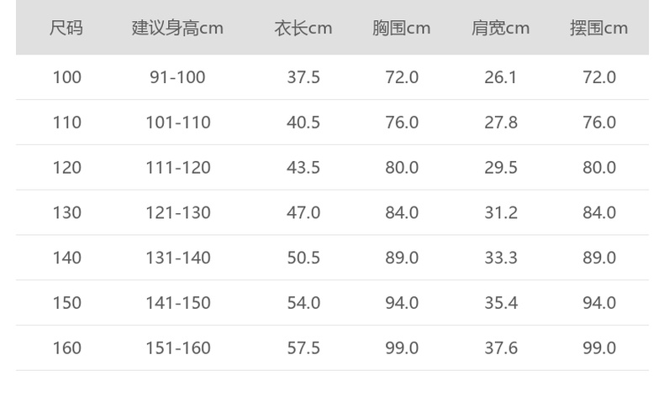Select the 衣长cm header cell
664x407 pixels.
click(x=303, y=28)
